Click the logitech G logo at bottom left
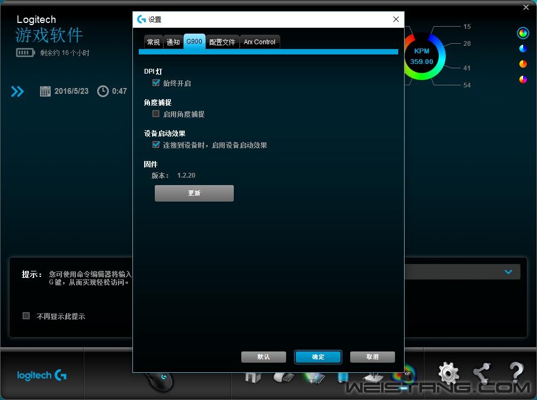Screen dimensions: 537x400 pyautogui.click(x=42, y=375)
